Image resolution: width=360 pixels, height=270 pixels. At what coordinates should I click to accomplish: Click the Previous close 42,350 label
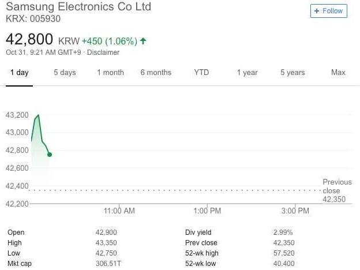pyautogui.click(x=336, y=190)
